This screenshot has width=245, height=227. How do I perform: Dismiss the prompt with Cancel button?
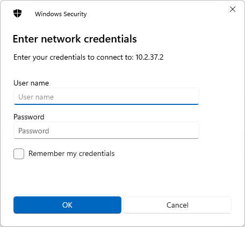177,205
